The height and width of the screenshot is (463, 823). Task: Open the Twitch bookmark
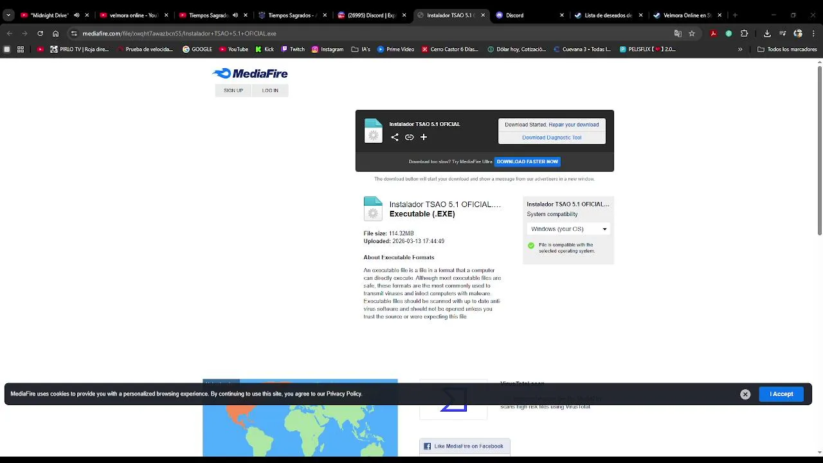tap(293, 49)
